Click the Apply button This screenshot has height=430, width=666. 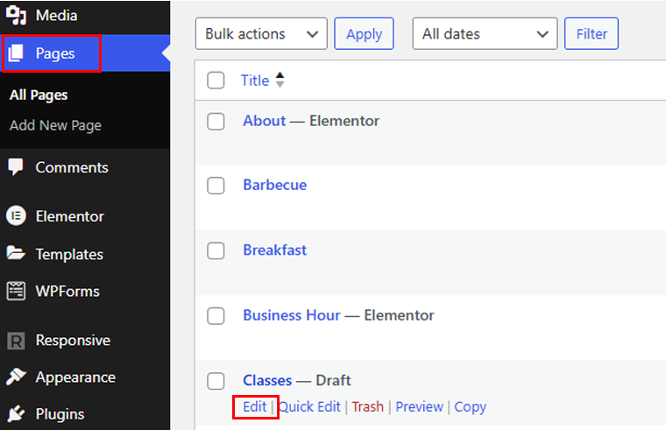tap(364, 33)
